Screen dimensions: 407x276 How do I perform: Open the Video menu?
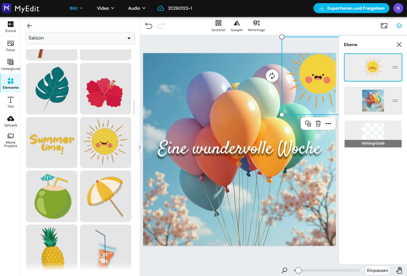point(105,8)
